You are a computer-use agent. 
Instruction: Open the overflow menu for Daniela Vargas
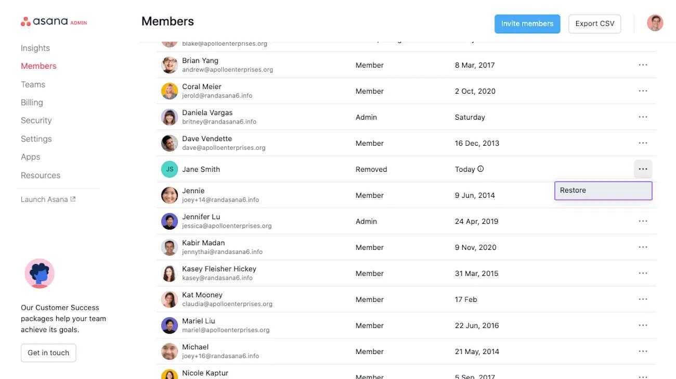pos(643,117)
